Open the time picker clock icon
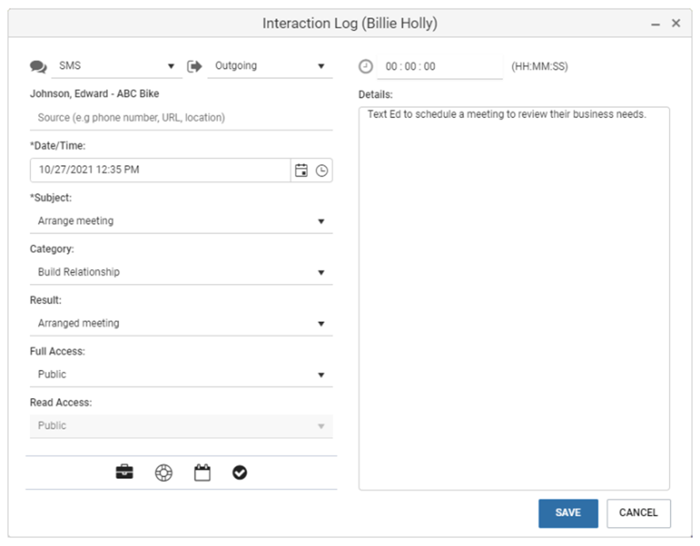The image size is (700, 546). coord(321,170)
